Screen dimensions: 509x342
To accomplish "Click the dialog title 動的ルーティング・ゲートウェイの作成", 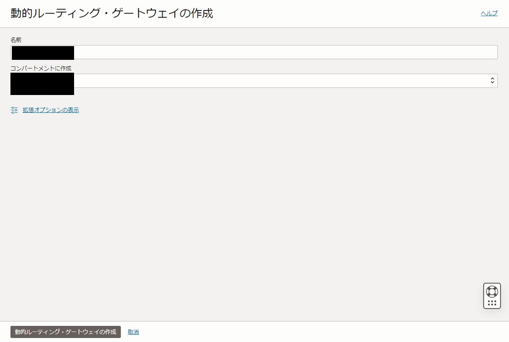I will click(112, 13).
